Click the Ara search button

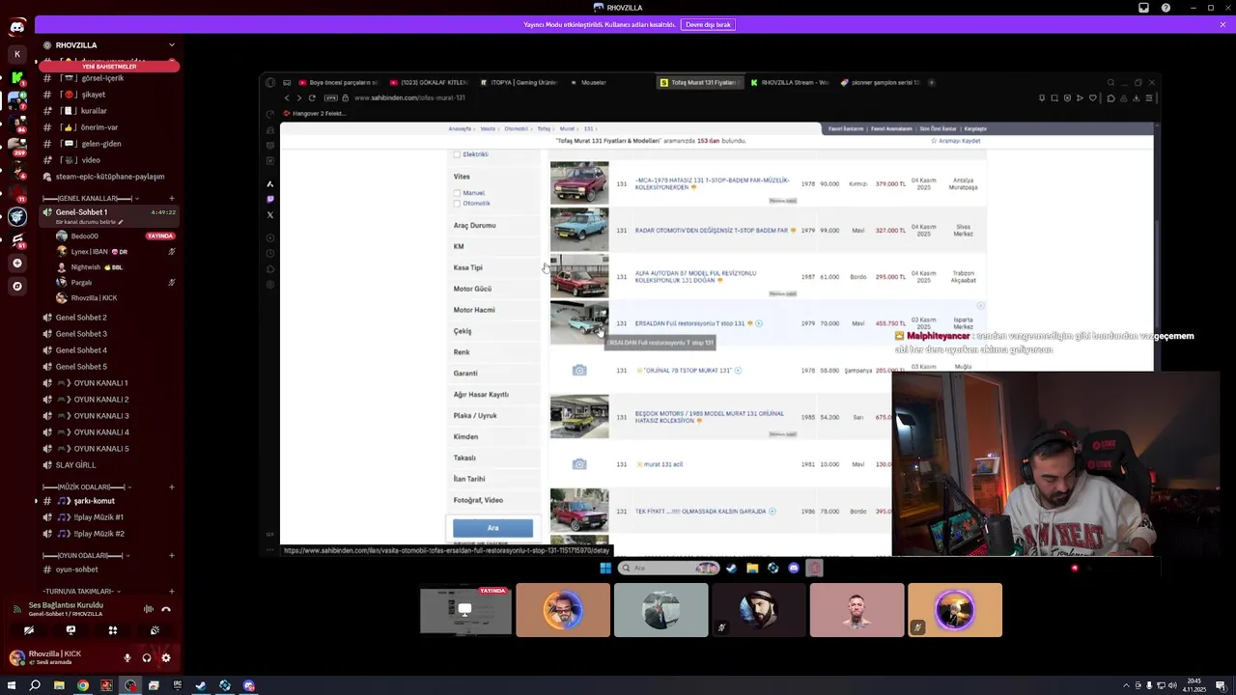click(492, 528)
